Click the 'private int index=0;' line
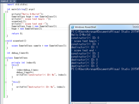This screenshot has height=104, width=139. (x=24, y=63)
